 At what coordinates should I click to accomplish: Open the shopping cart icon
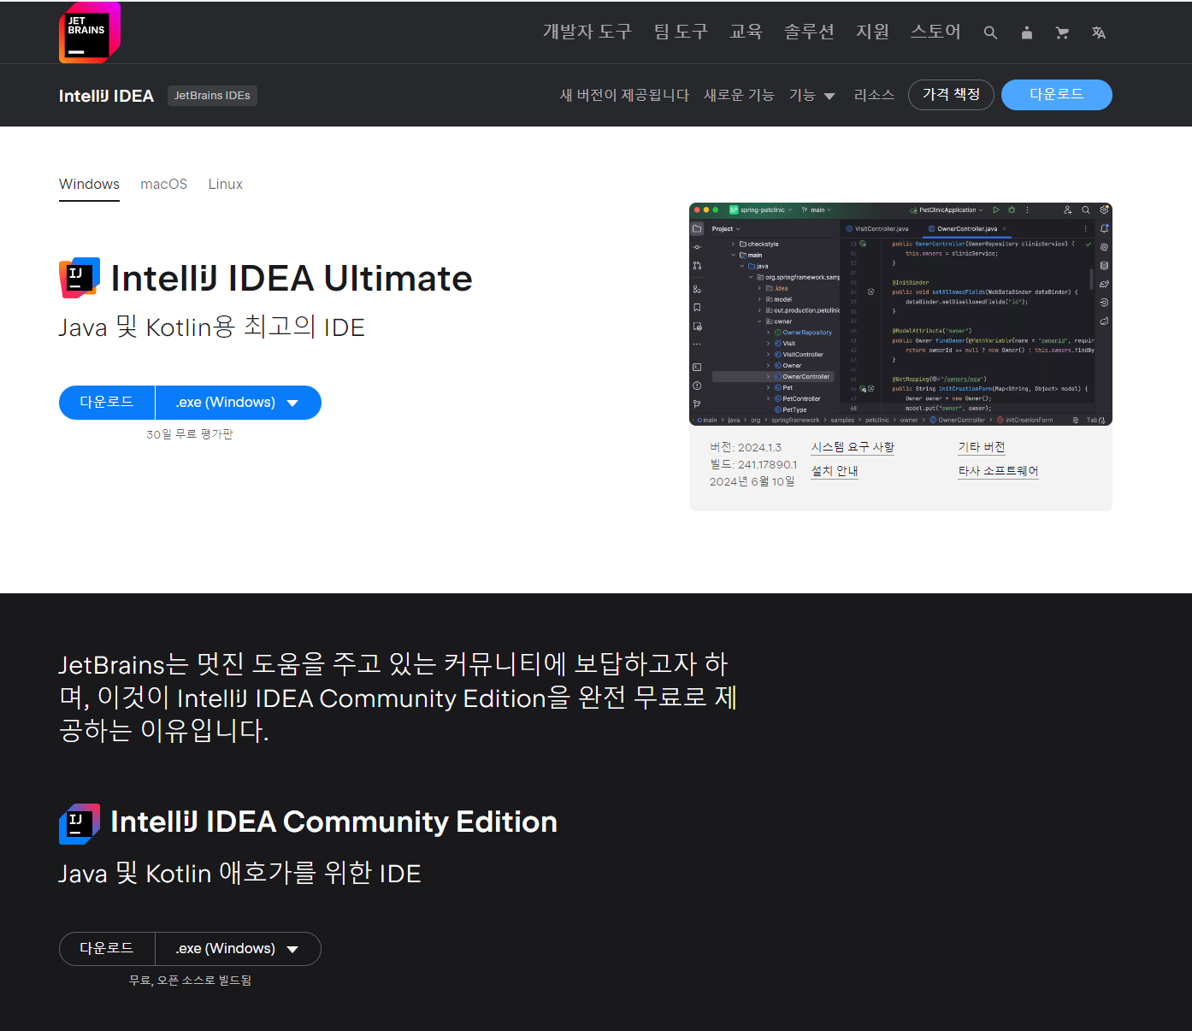[x=1063, y=32]
